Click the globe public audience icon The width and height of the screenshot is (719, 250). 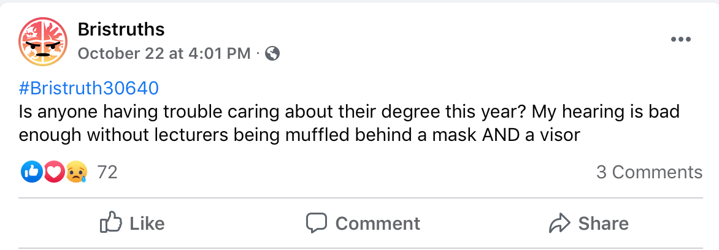[x=272, y=54]
